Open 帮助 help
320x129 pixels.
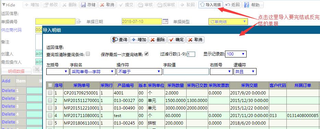tap(253, 5)
